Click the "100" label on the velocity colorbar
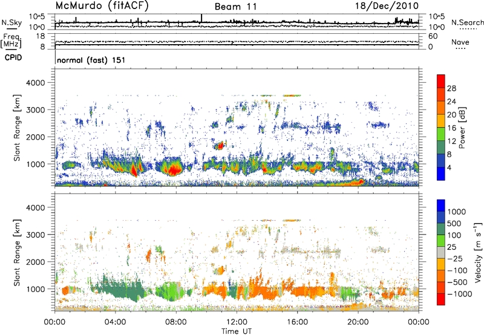 click(454, 235)
